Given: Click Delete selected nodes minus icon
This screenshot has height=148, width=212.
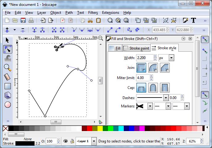Looking at the screenshot, I should 23,30.
